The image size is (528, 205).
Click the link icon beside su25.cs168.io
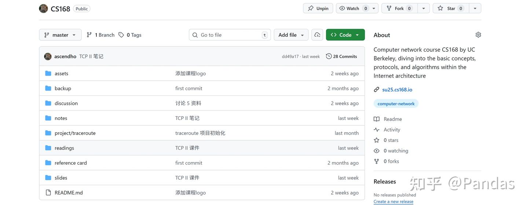point(377,89)
